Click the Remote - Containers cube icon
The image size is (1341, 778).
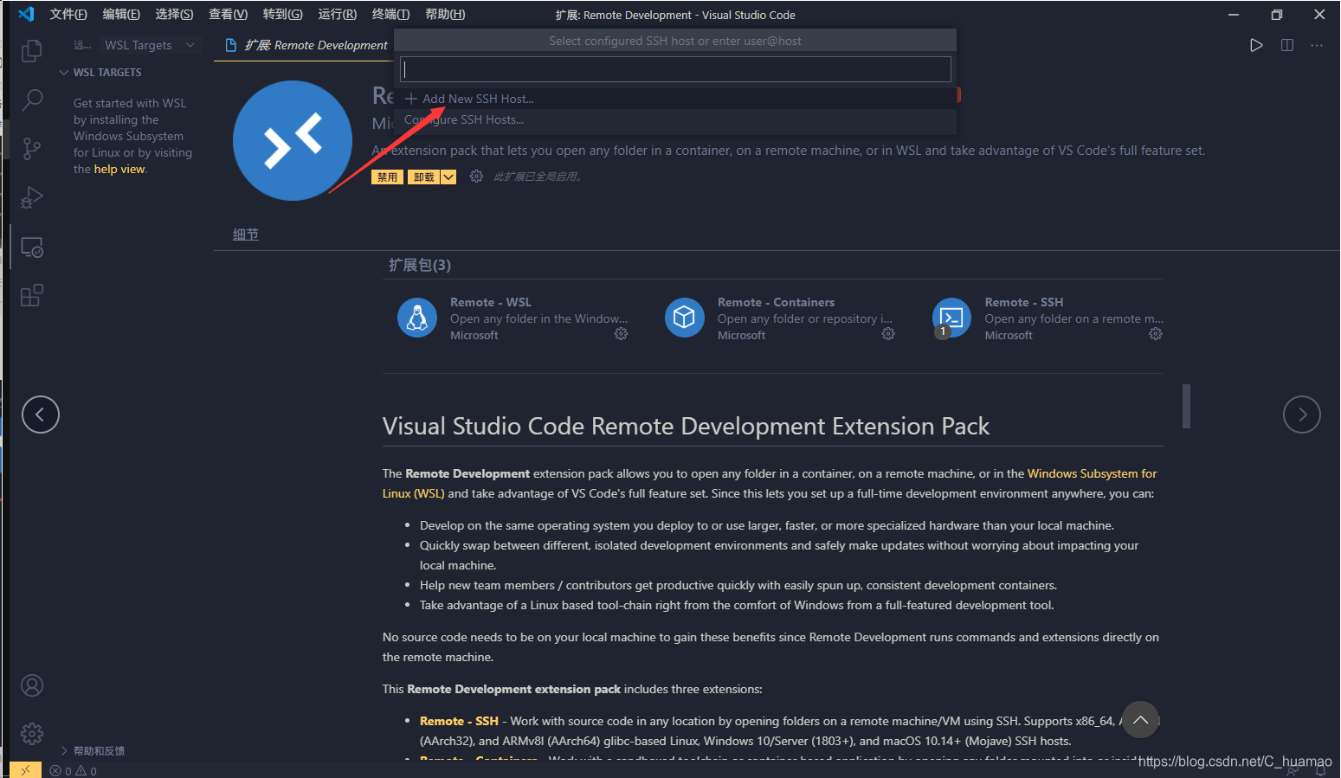[684, 318]
